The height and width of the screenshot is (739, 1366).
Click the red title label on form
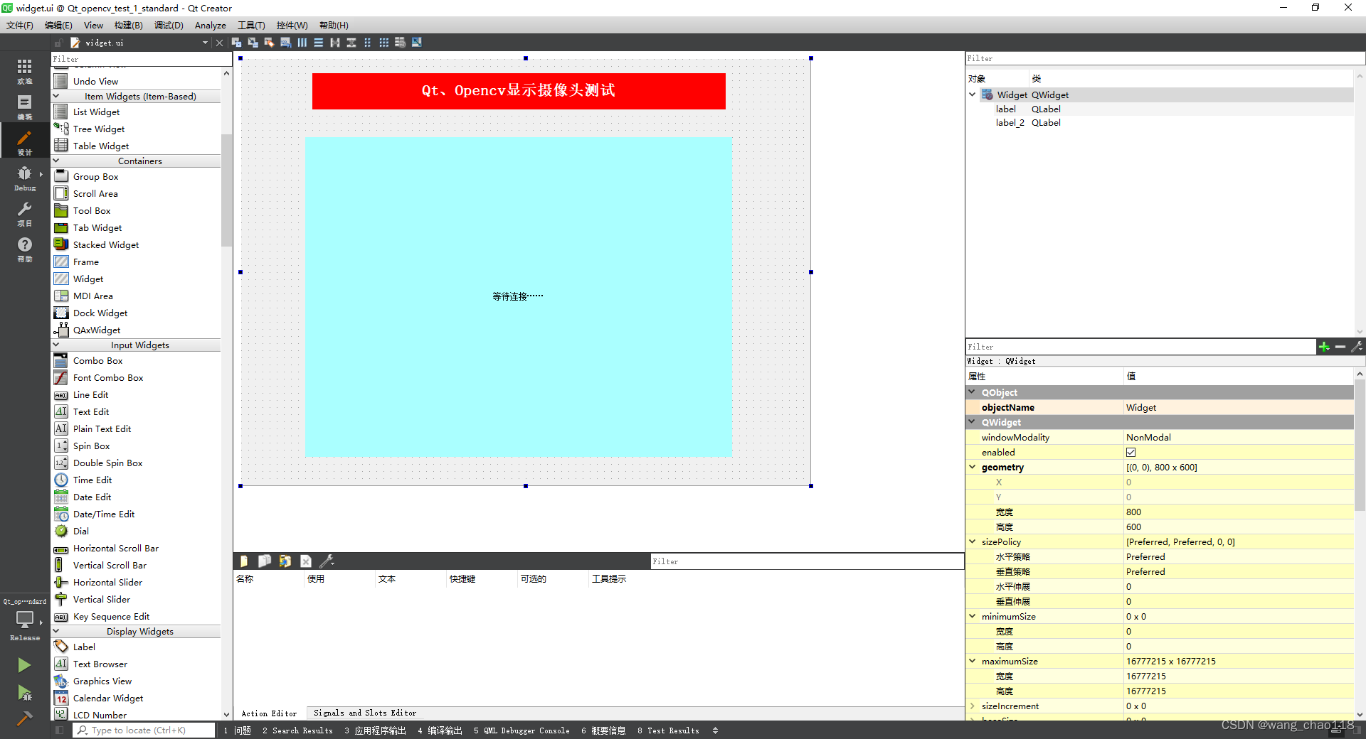[x=519, y=91]
